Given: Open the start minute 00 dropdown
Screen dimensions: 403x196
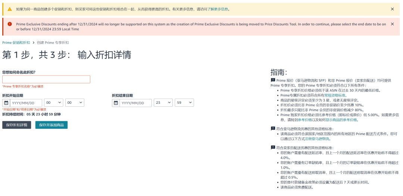Looking at the screenshot, I should tap(75, 103).
